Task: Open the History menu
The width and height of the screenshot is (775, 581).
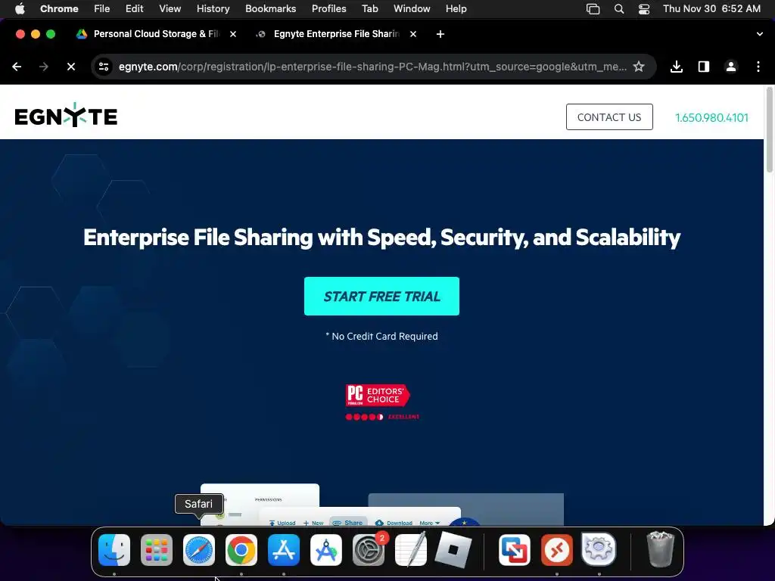Action: tap(213, 9)
